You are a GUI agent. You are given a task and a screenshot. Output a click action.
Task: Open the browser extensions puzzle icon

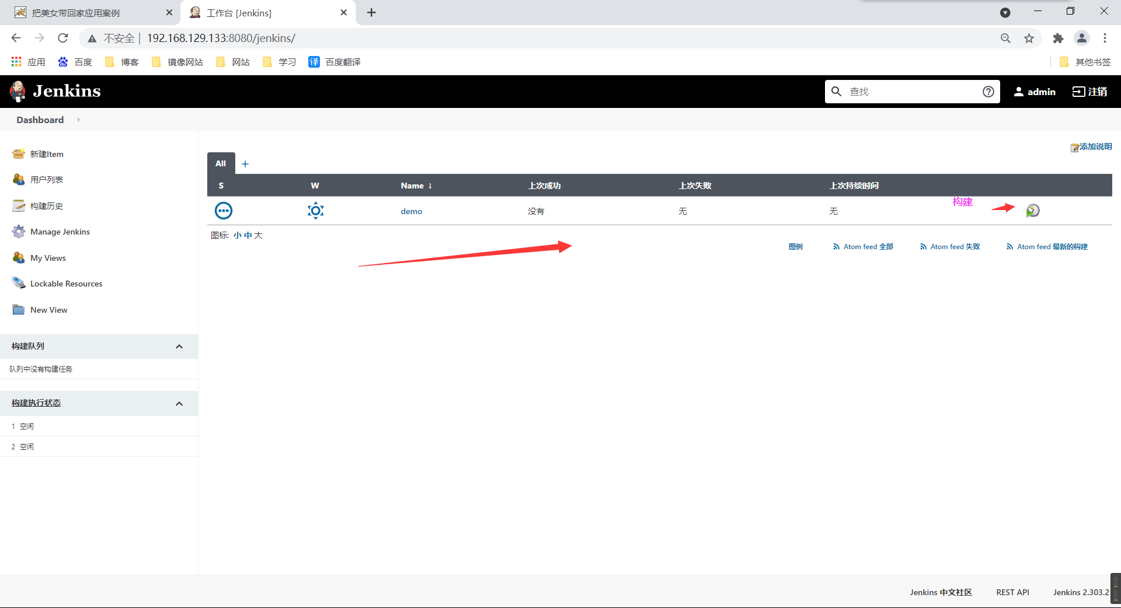[1058, 38]
